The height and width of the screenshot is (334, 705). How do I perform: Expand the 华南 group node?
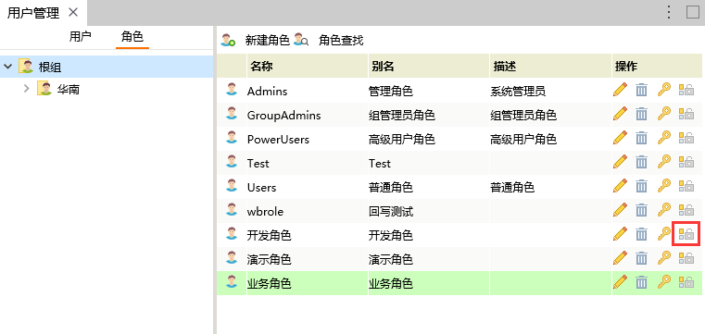(x=27, y=89)
